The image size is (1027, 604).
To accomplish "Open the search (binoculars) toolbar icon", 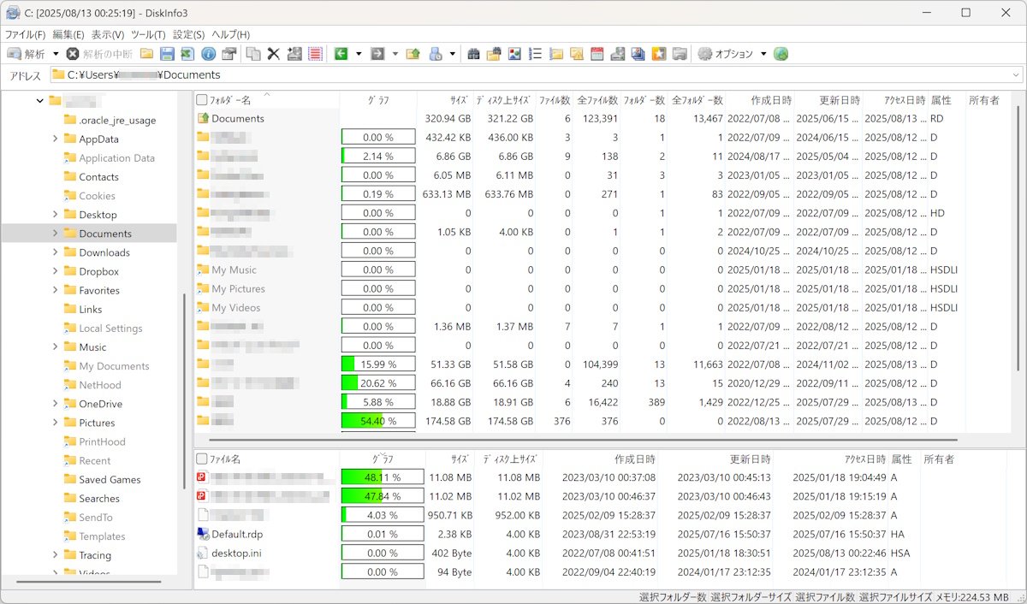I will (x=474, y=53).
